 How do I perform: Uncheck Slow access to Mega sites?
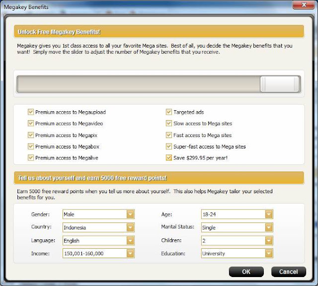169,123
